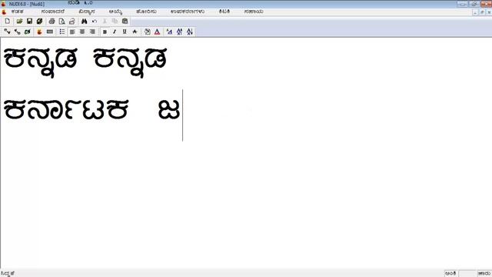Open a file with the folder icon

tap(19, 22)
